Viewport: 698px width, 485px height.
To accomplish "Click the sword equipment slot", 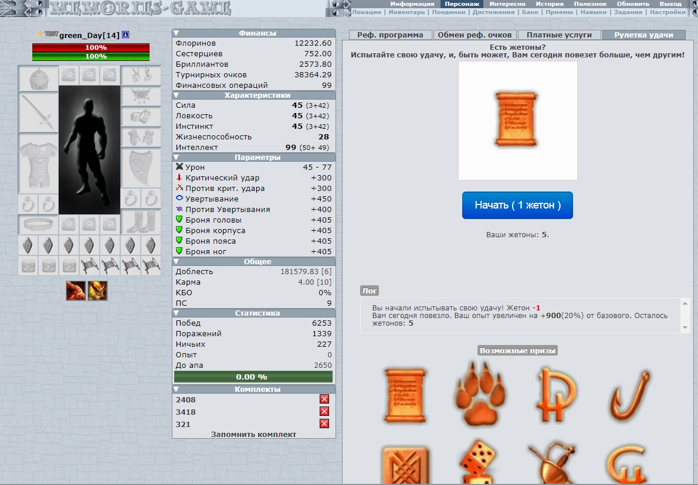I will [x=38, y=112].
